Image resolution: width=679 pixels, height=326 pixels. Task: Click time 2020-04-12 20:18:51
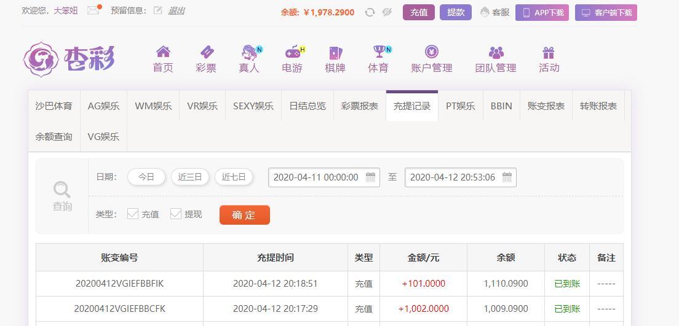coord(276,284)
